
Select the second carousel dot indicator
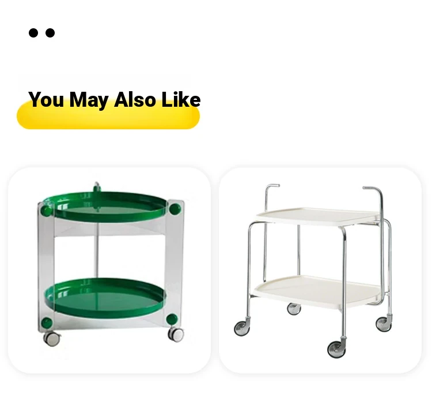coord(50,33)
